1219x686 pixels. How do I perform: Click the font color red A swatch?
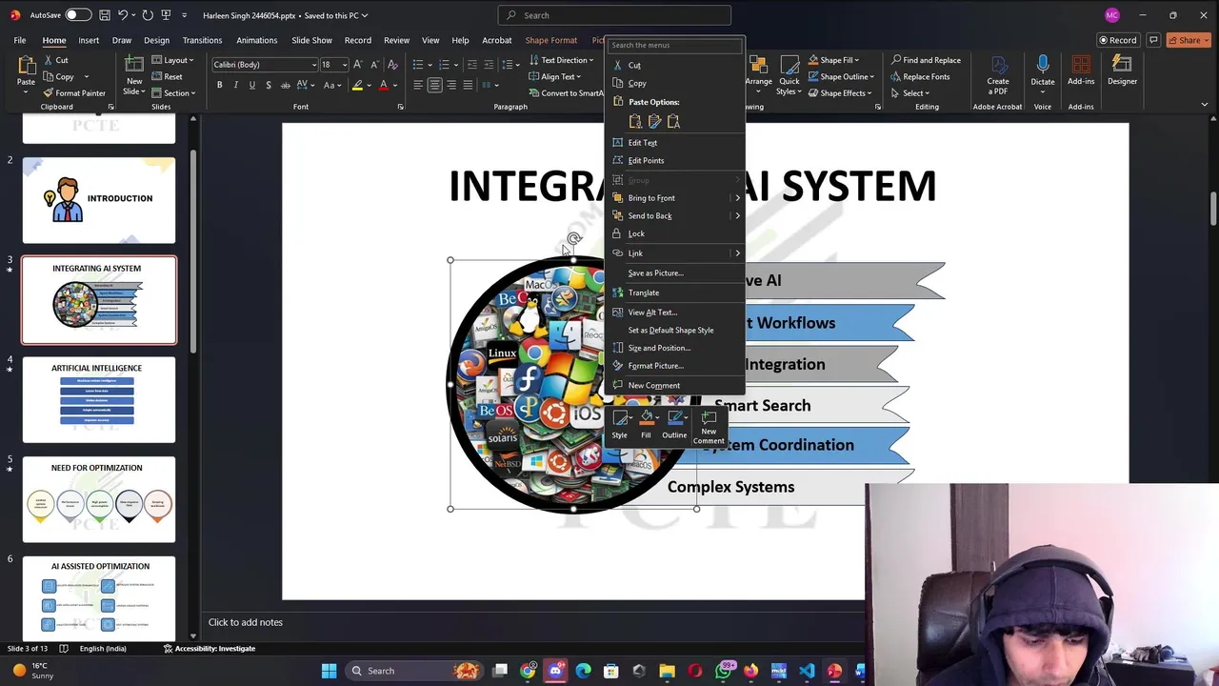pyautogui.click(x=384, y=85)
